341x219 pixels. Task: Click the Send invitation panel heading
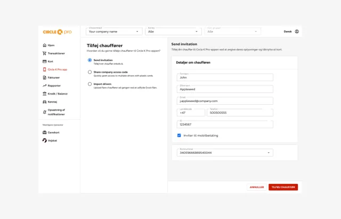[184, 44]
